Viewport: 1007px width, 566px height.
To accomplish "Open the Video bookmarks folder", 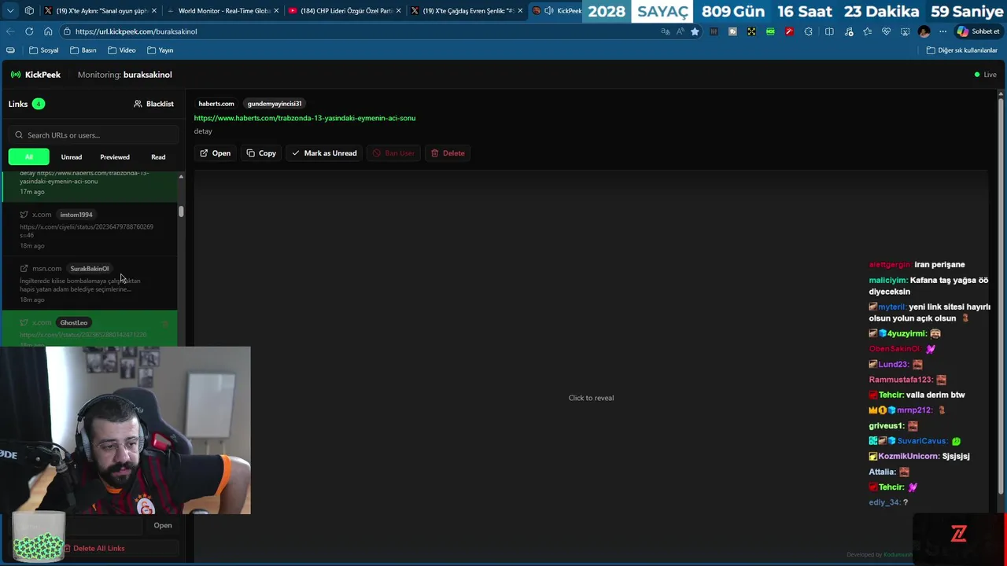I will (x=122, y=50).
